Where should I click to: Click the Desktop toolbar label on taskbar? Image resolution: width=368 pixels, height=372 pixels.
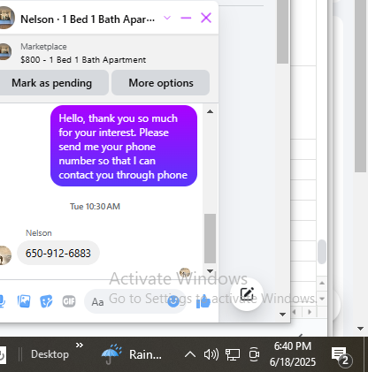(50, 354)
